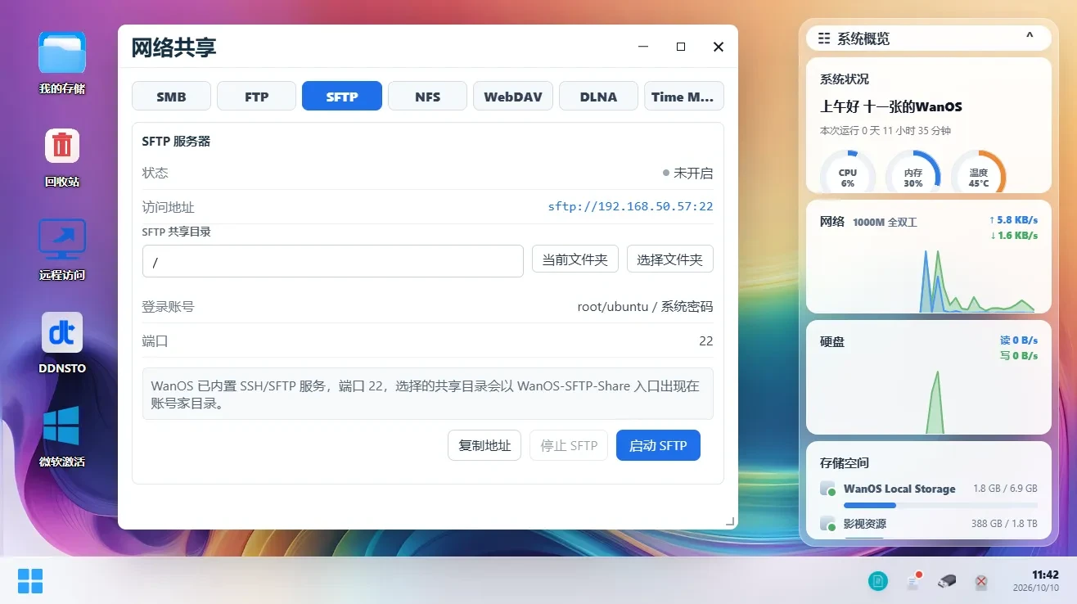Click the SFTP 共享目录 path input field

[x=332, y=261]
